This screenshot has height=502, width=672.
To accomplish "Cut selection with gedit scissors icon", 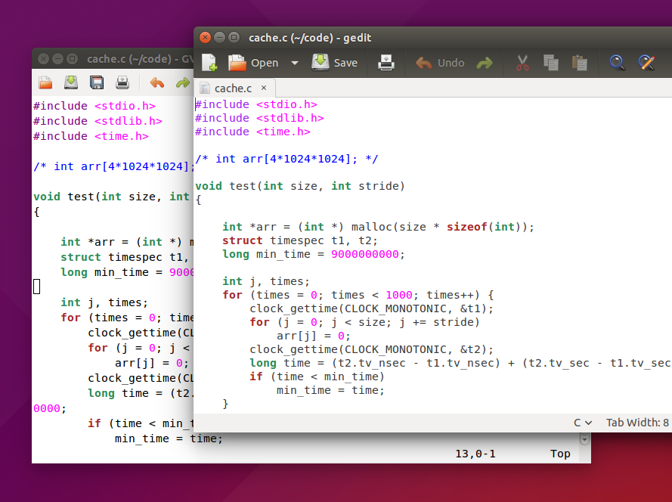I will pyautogui.click(x=522, y=63).
